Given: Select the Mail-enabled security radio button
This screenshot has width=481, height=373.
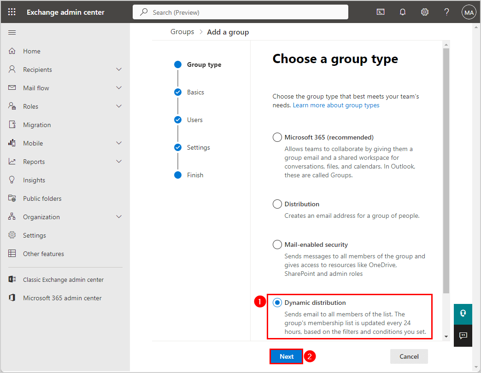Looking at the screenshot, I should [277, 244].
